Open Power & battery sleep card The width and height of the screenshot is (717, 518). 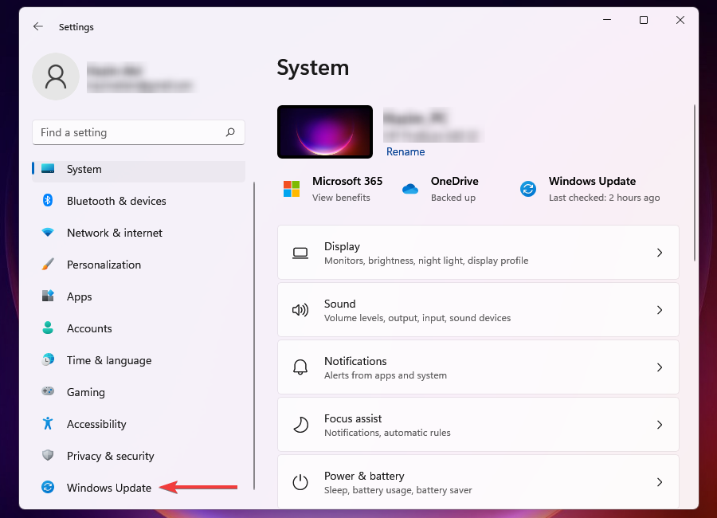click(x=478, y=481)
